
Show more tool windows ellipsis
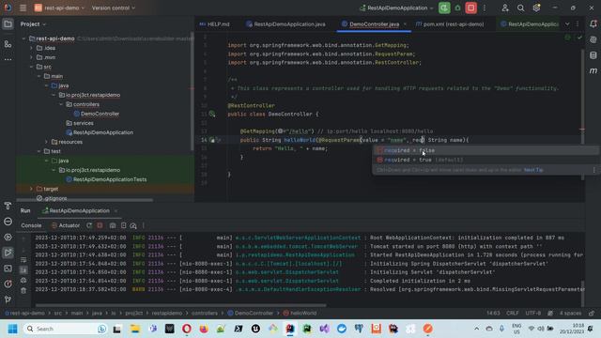pos(8,59)
